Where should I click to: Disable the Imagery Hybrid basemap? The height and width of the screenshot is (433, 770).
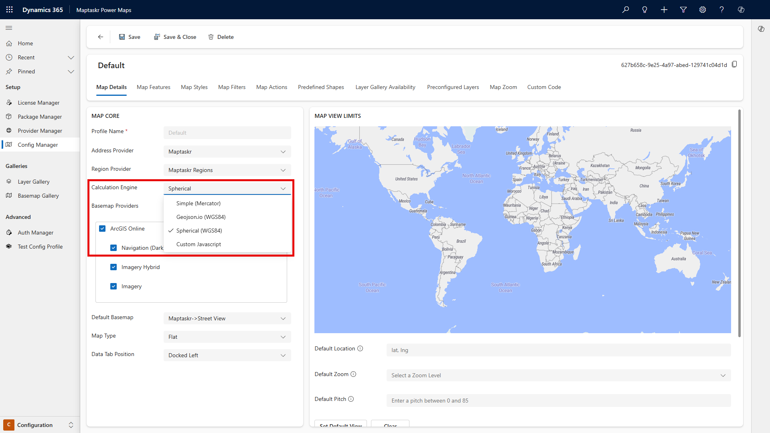pyautogui.click(x=113, y=267)
